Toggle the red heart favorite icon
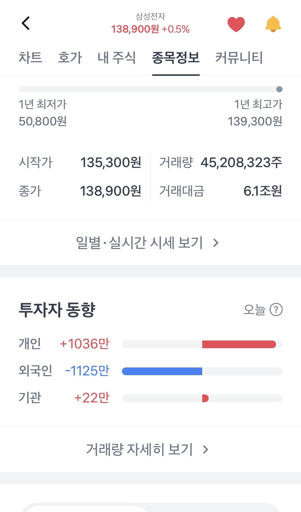301x512 pixels. [236, 24]
